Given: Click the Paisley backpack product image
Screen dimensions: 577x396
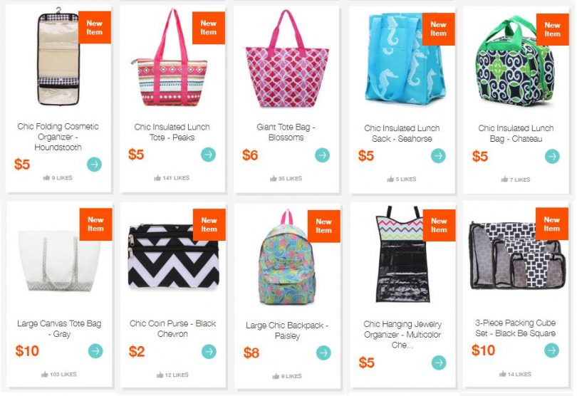Looking at the screenshot, I should click(286, 258).
